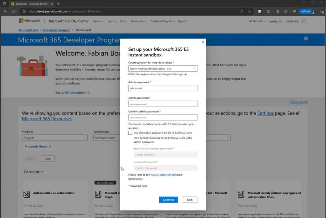The width and height of the screenshot is (326, 218).
Task: Click the read aloud icon in address bar
Action: [x=242, y=11]
